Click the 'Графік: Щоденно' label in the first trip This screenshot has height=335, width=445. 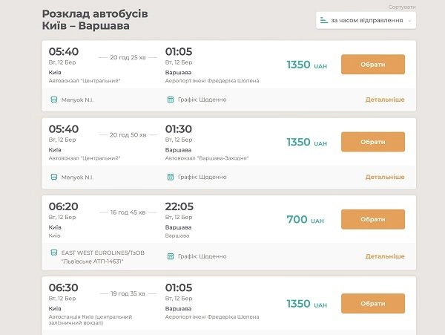[x=202, y=100]
